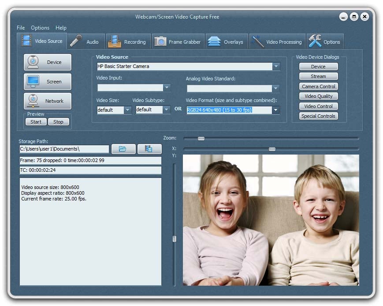The width and height of the screenshot is (383, 306).
Task: Click the Zoom slider handle
Action: click(x=201, y=139)
